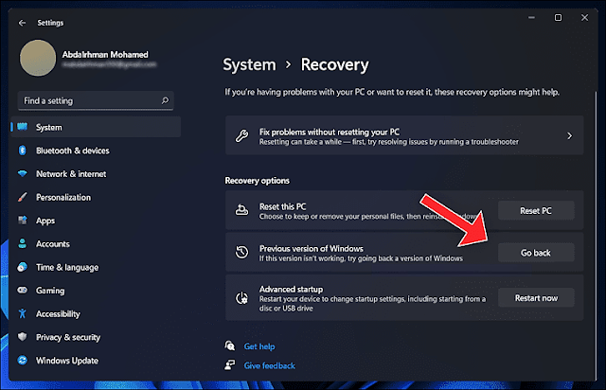The image size is (606, 390).
Task: Click the Give feedback icon
Action: coord(230,364)
